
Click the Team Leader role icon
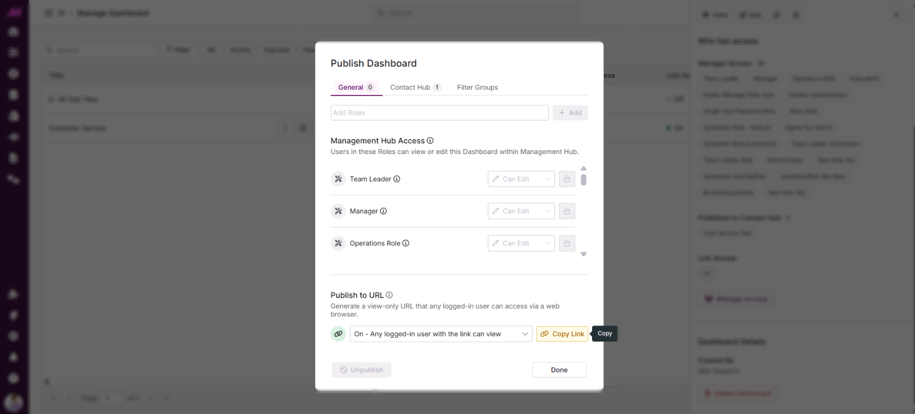[338, 179]
